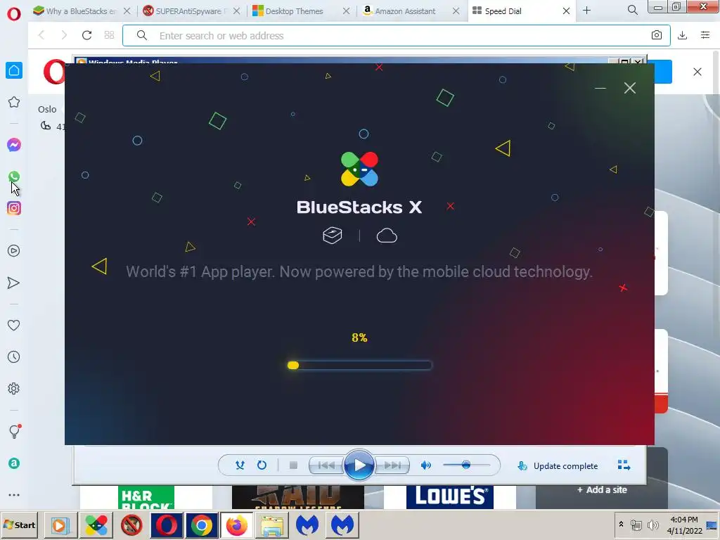Open BlueStacks X taskbar icon
The width and height of the screenshot is (720, 540).
click(x=96, y=525)
